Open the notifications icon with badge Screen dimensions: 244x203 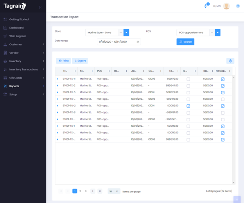206,5
